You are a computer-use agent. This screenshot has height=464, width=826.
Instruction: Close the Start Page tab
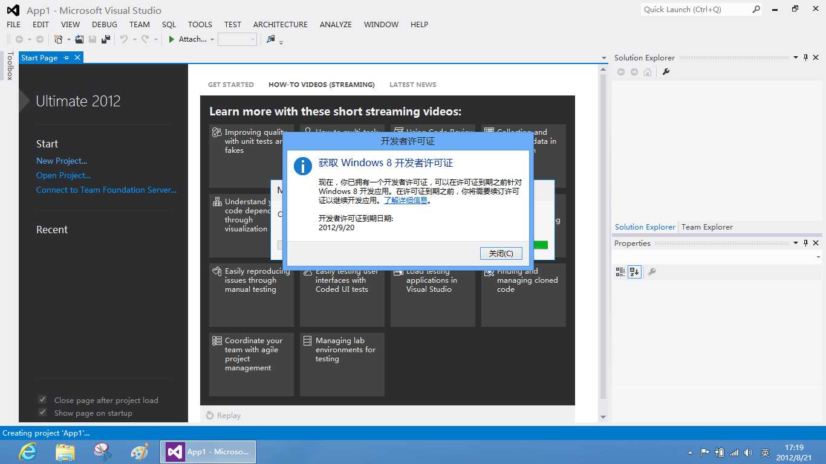77,57
